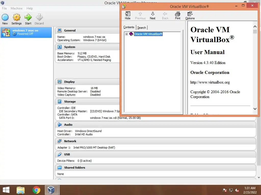261x195 pixels.
Task: Open the Windows Start button
Action: click(x=6, y=190)
